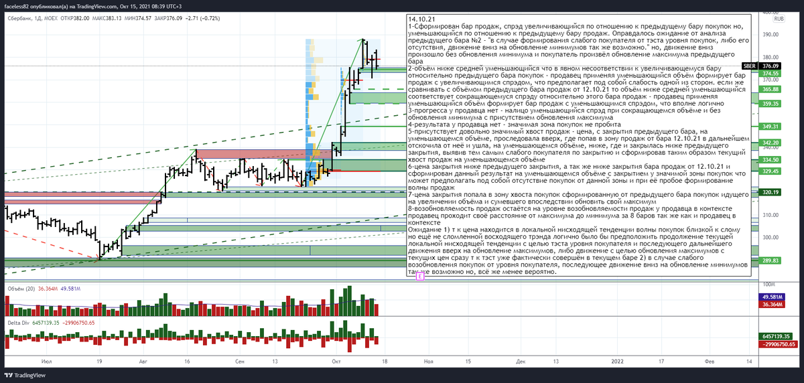Click the Delta Div indicator title

[18, 323]
